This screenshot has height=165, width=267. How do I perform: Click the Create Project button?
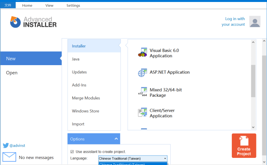point(244,146)
